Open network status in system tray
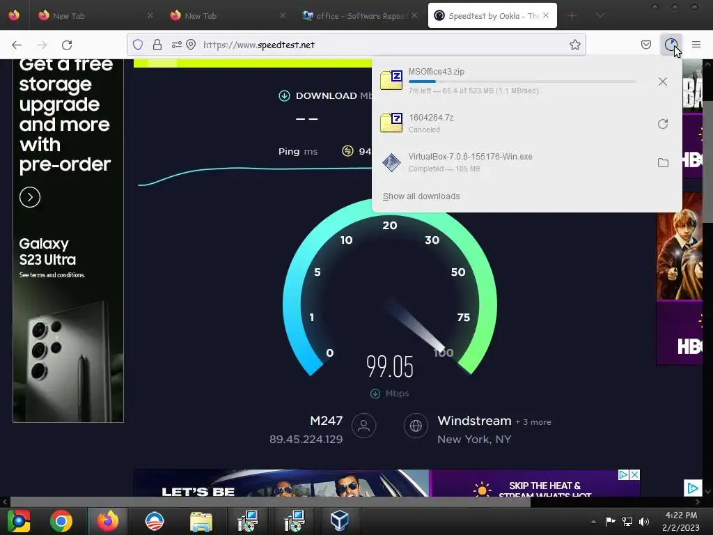This screenshot has width=713, height=535. [627, 521]
